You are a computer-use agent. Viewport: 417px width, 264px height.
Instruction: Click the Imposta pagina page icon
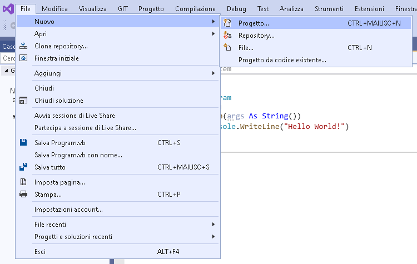tap(23, 182)
